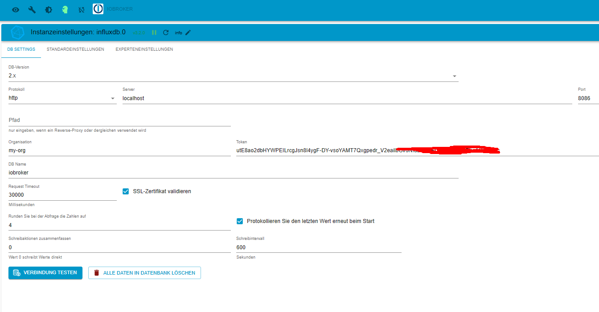Click the Server field with localhost
This screenshot has height=312, width=599.
click(347, 98)
